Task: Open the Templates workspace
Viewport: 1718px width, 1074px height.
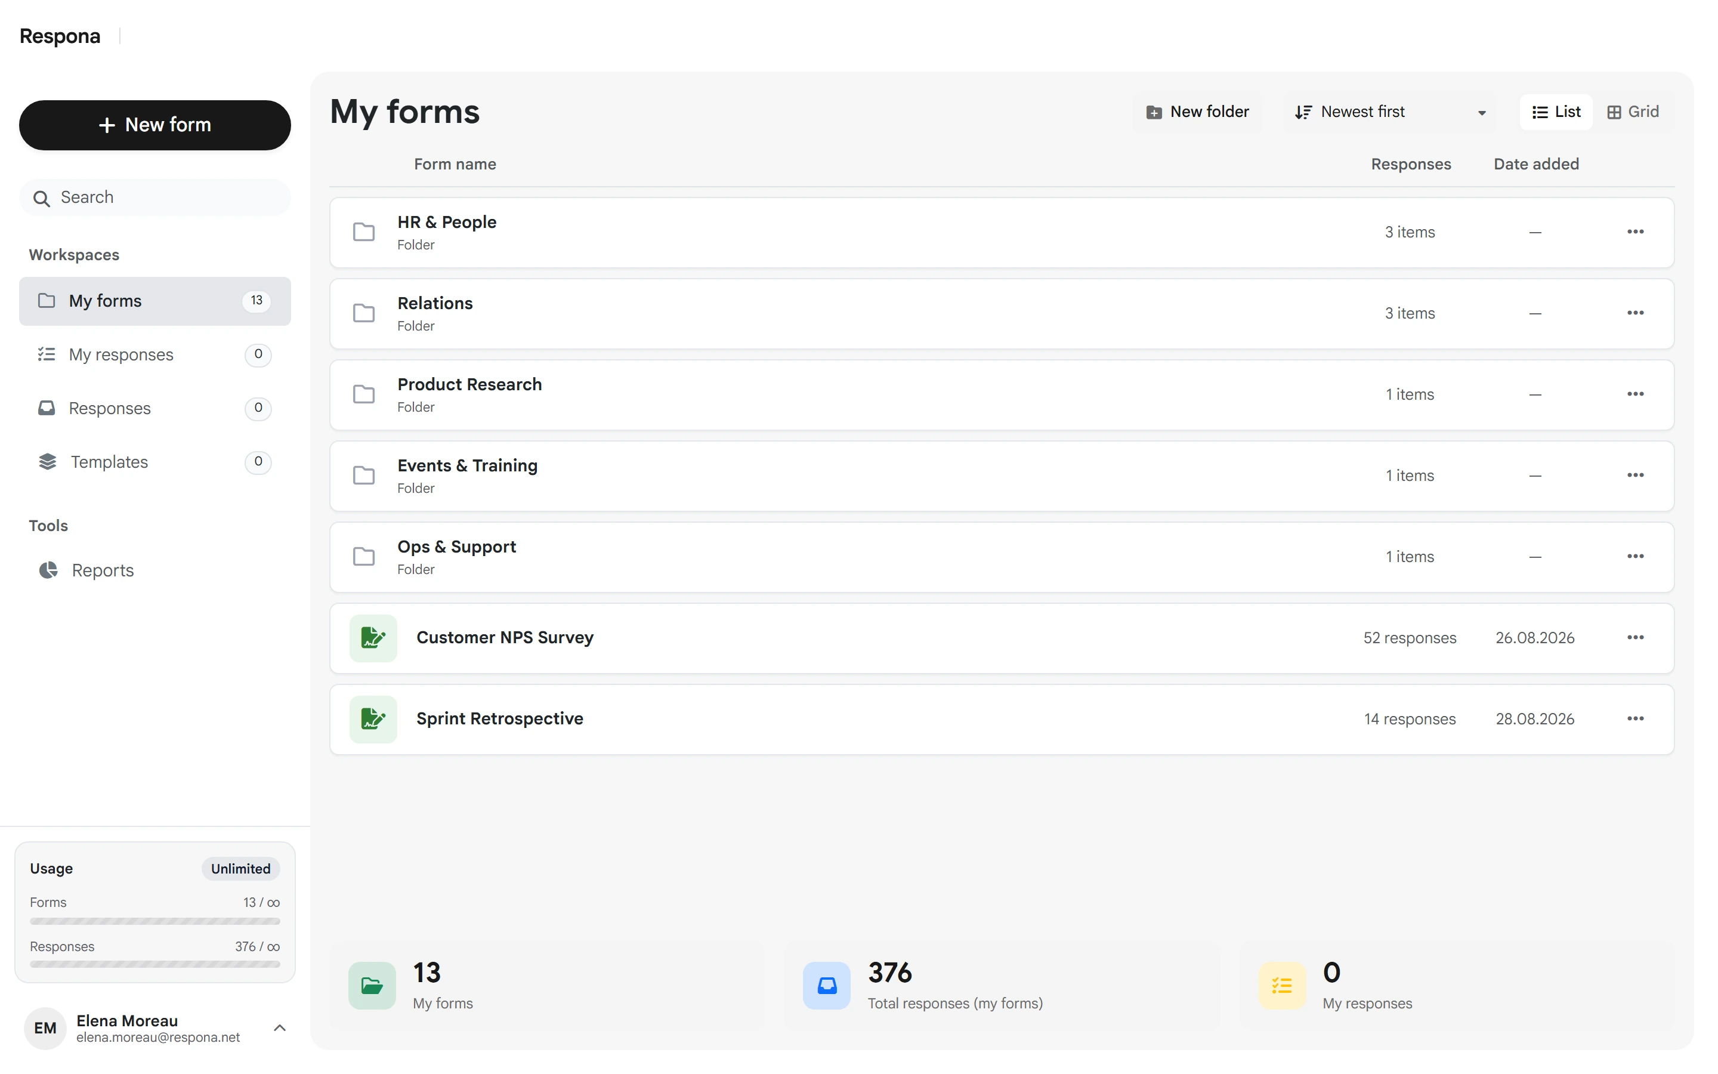Action: 155,462
